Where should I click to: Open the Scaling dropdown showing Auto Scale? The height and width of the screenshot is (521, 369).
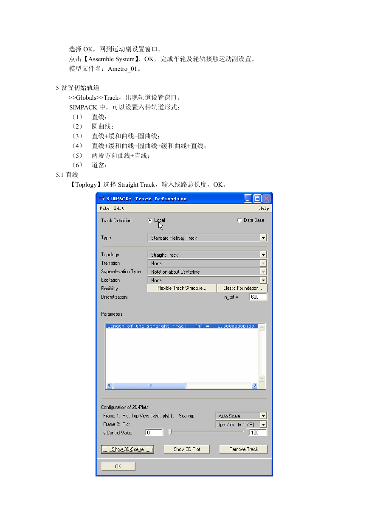(241, 416)
